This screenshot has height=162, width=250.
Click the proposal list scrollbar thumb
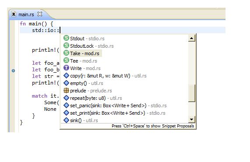tap(192, 93)
